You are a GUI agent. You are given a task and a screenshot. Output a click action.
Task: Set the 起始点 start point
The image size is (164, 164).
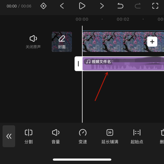(137, 136)
